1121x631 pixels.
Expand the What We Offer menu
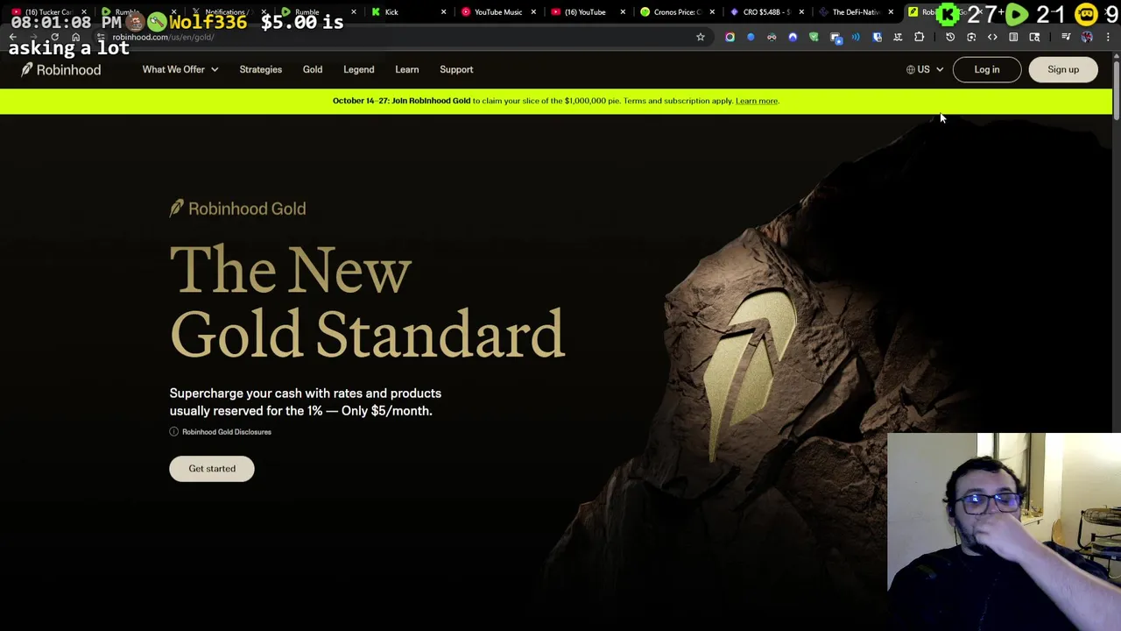180,69
